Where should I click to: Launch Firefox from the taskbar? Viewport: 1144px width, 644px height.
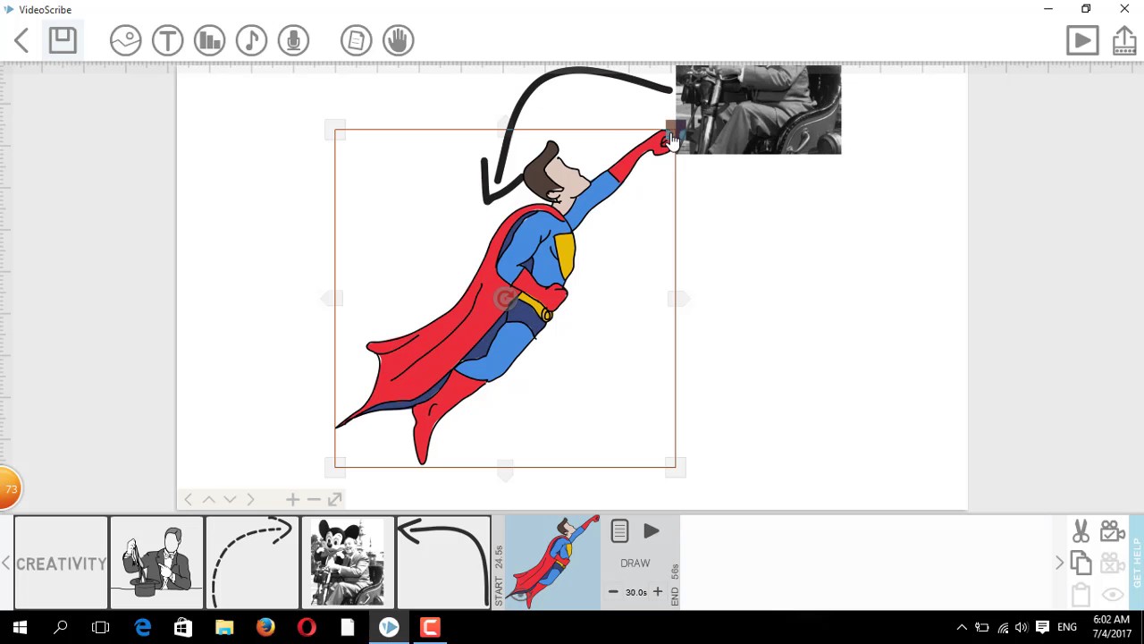265,627
